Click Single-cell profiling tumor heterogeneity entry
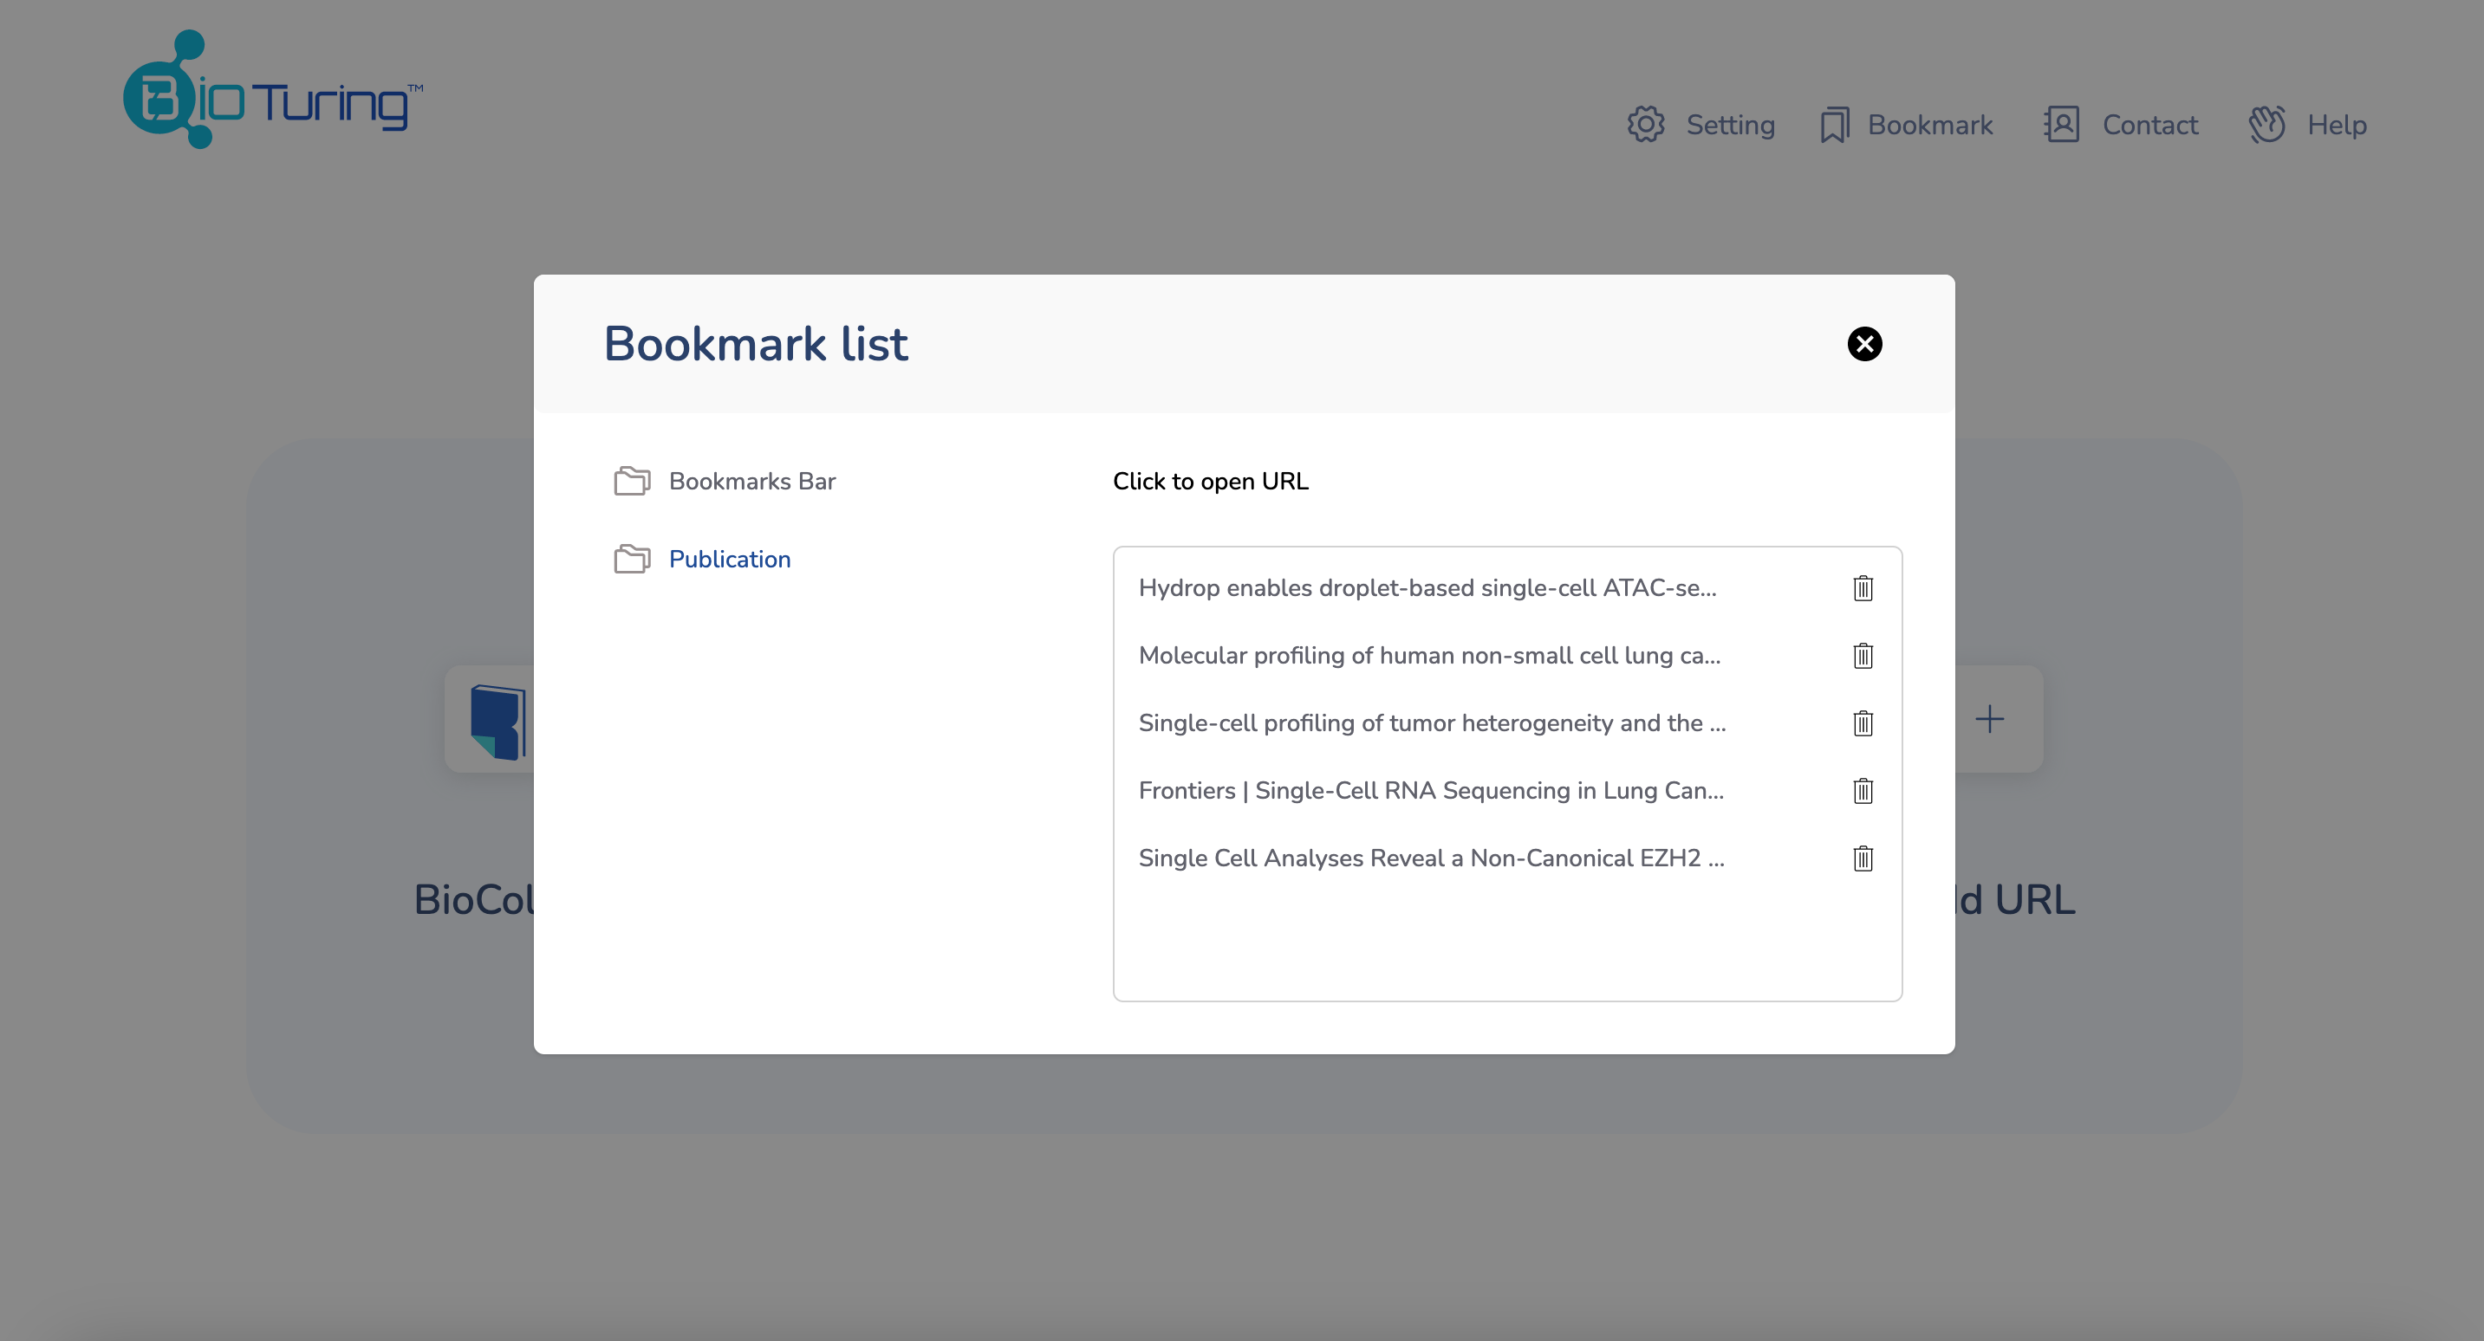Image resolution: width=2484 pixels, height=1341 pixels. tap(1432, 722)
